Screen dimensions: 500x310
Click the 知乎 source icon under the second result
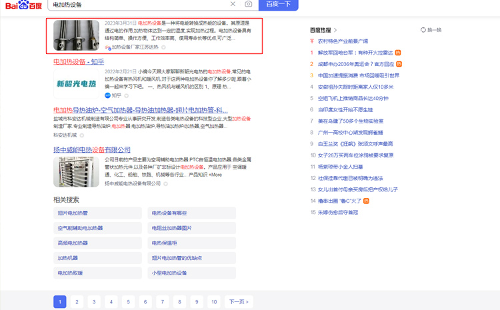107,95
